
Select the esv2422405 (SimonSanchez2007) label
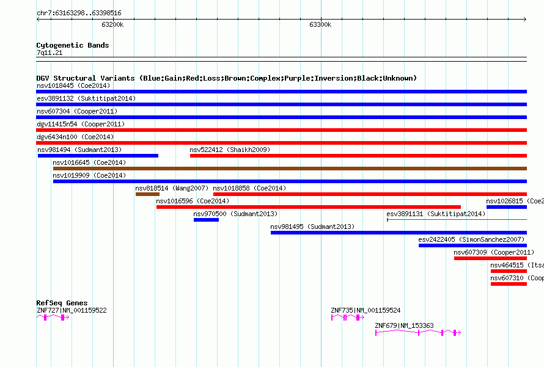(471, 239)
